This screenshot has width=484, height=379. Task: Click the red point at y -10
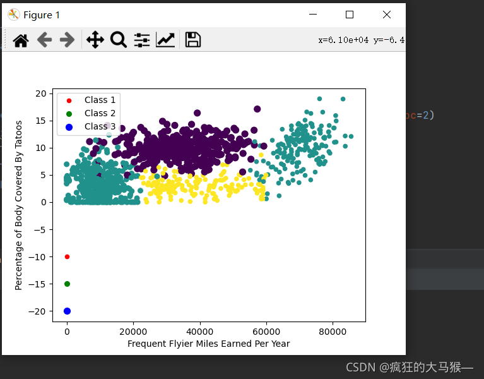click(x=67, y=256)
